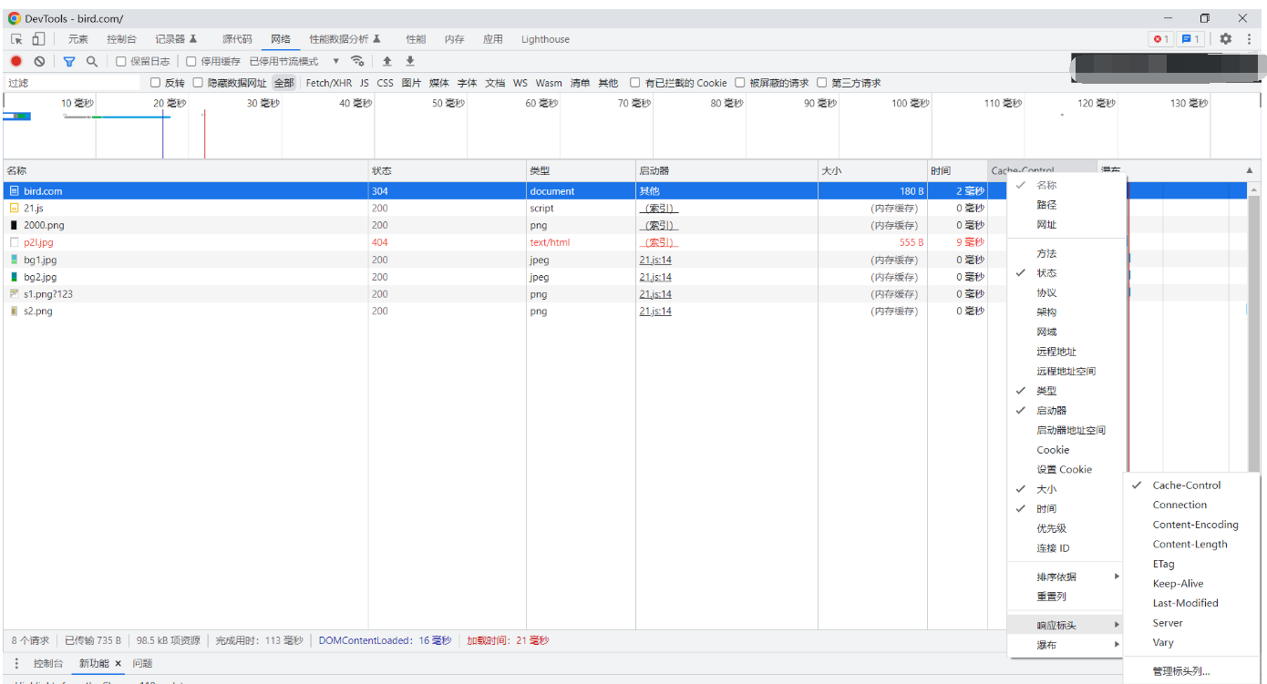Viewport: 1267px width, 684px height.
Task: Open the drawer three-dot menu
Action: [x=16, y=663]
